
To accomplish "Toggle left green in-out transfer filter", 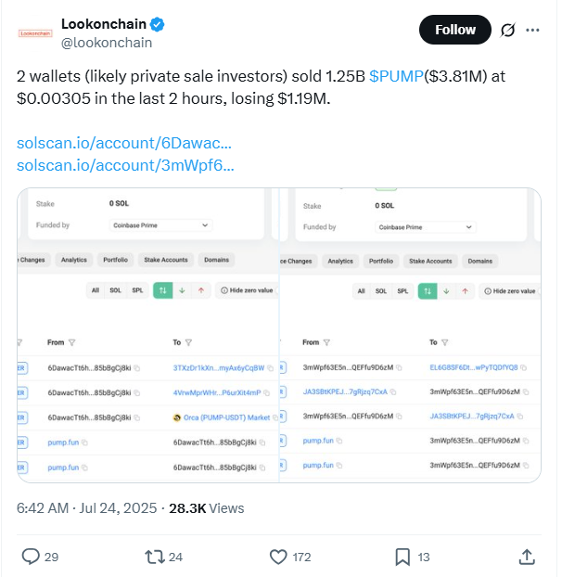I will (162, 290).
